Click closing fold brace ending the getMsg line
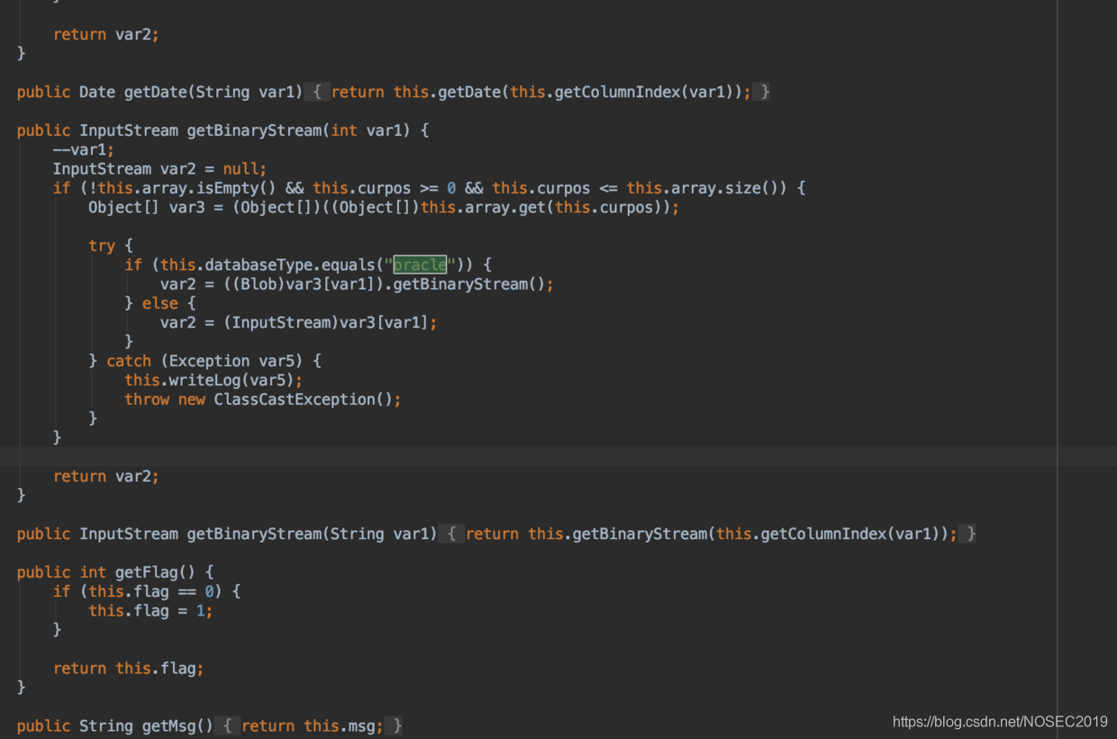The width and height of the screenshot is (1117, 739). 394,725
